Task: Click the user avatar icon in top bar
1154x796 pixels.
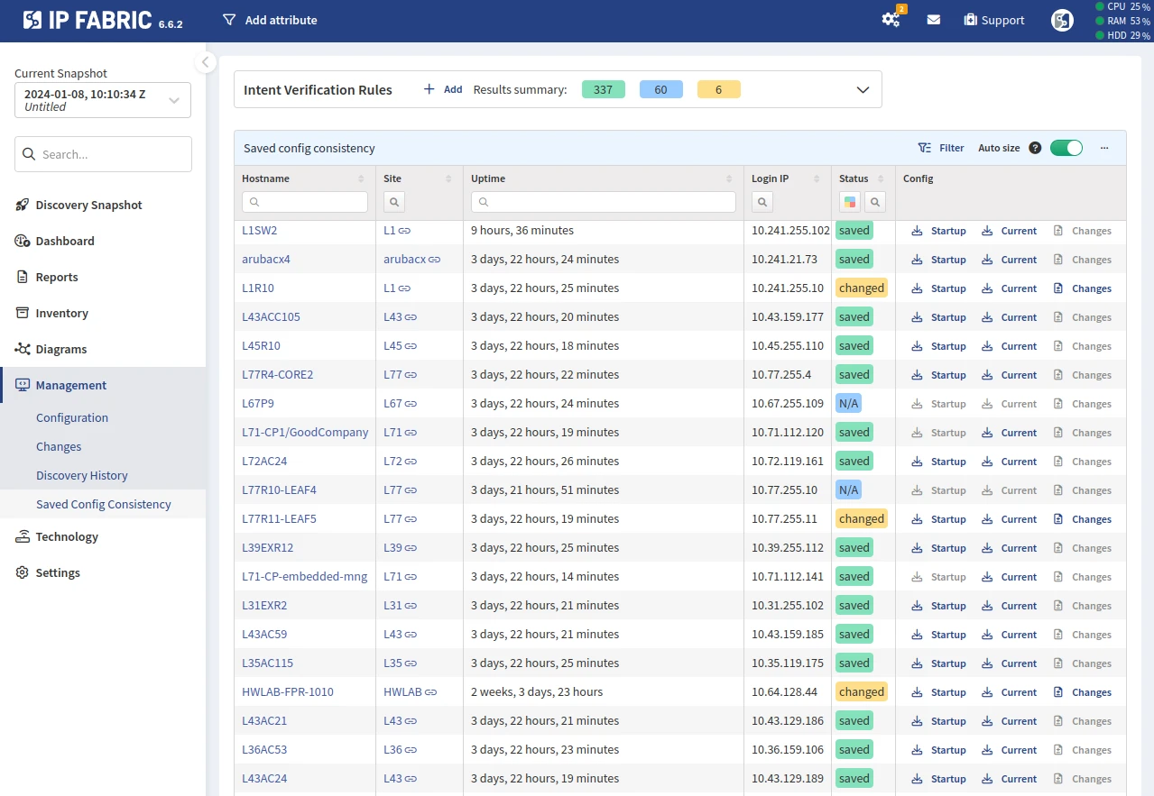Action: 1062,20
